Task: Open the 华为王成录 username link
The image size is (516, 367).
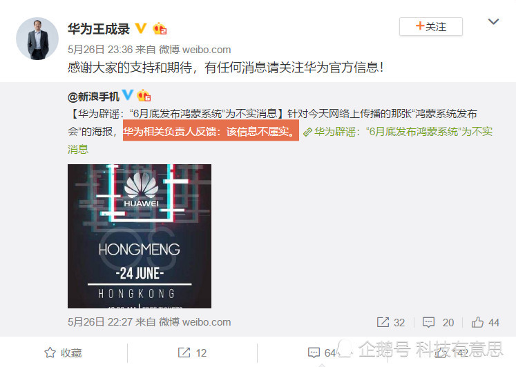Action: (99, 29)
